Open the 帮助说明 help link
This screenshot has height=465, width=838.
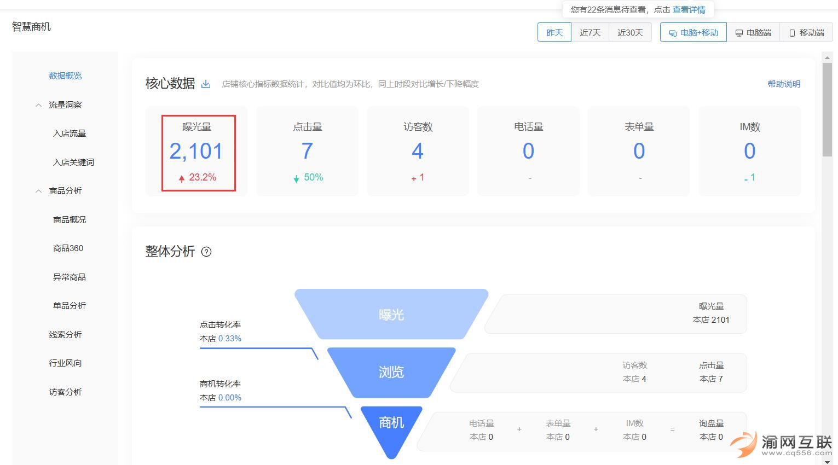[784, 84]
